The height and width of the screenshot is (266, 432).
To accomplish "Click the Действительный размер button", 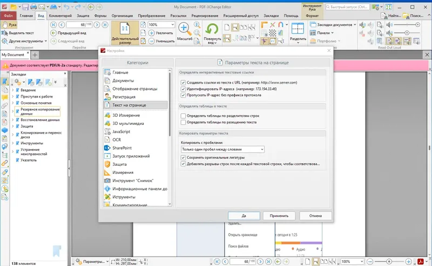I will tap(125, 33).
